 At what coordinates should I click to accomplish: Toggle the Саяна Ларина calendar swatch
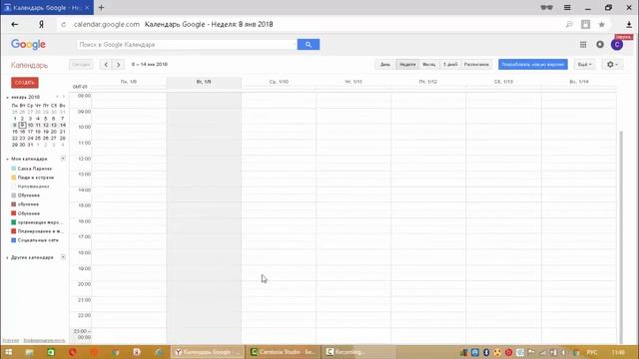(13, 169)
